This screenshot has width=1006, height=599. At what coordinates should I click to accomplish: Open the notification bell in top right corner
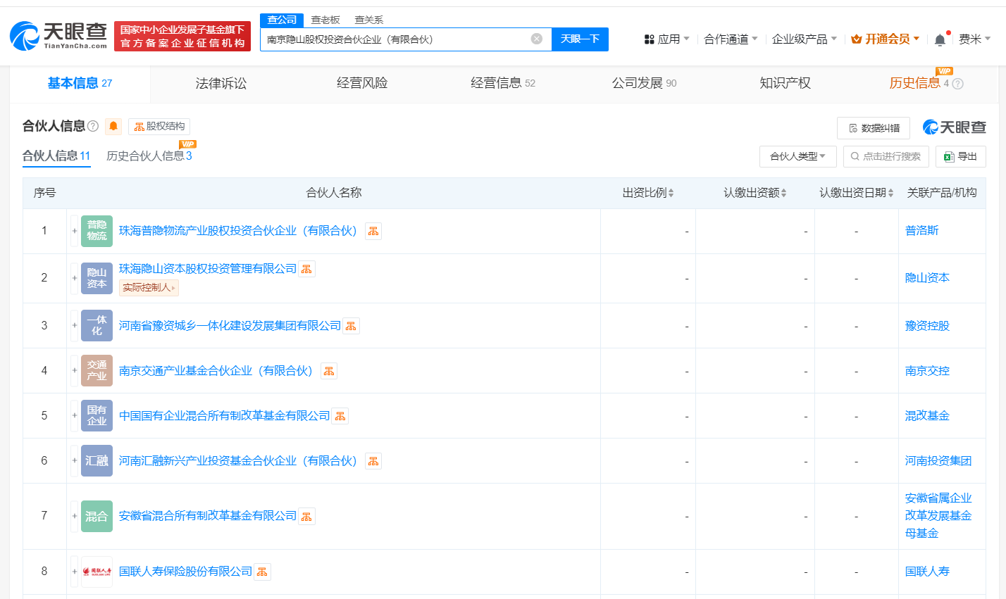tap(939, 39)
